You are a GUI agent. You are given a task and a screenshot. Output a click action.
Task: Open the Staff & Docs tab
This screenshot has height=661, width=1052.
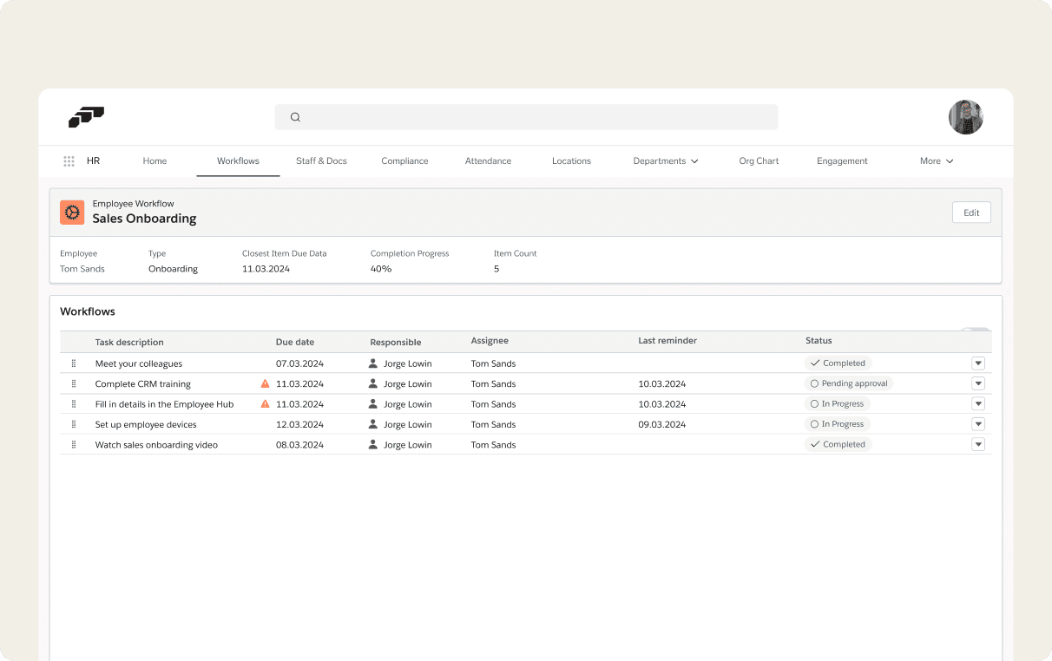click(x=321, y=161)
